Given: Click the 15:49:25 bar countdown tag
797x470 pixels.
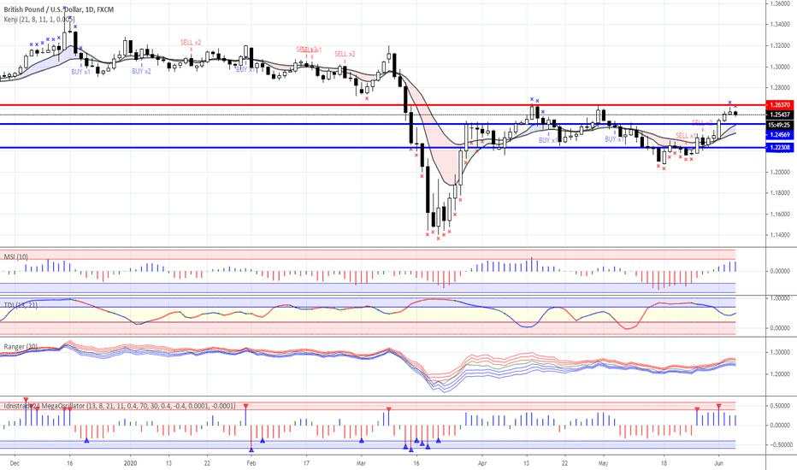Looking at the screenshot, I should 779,125.
